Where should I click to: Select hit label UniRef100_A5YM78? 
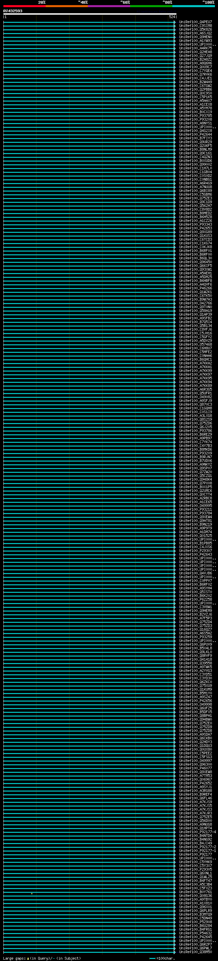tap(195, 108)
